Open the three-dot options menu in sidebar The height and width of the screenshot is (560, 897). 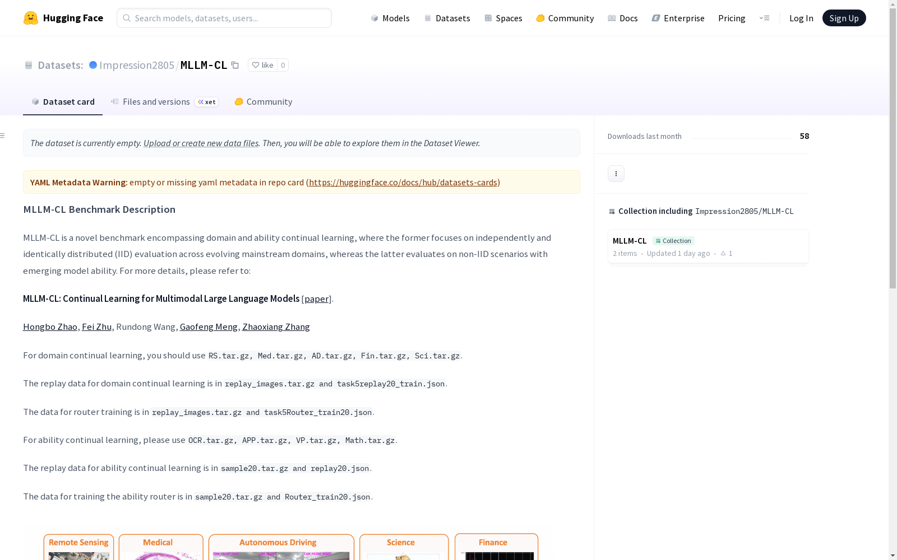616,174
